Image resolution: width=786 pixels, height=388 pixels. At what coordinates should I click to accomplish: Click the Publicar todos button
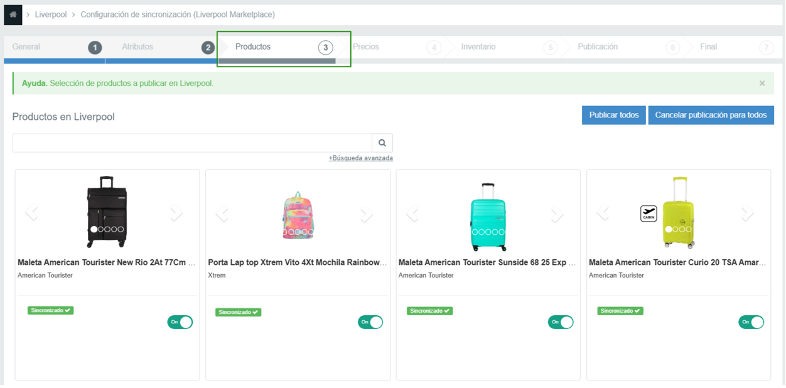614,115
